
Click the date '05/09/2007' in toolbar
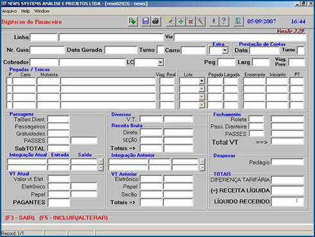pos(262,21)
